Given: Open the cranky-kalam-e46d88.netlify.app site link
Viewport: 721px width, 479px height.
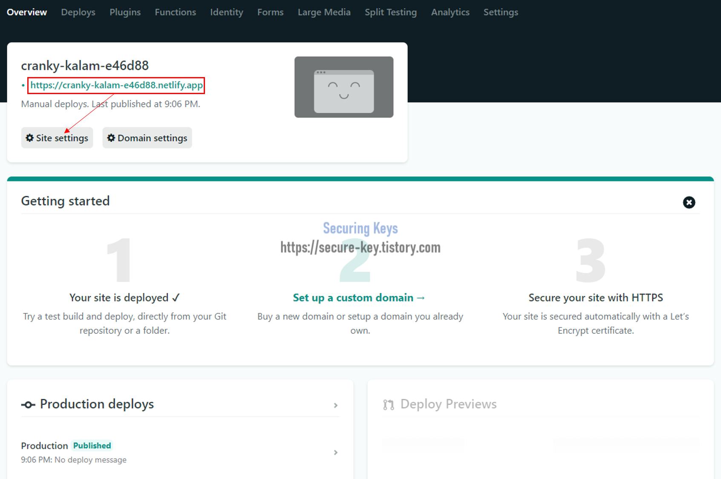Looking at the screenshot, I should pos(116,85).
